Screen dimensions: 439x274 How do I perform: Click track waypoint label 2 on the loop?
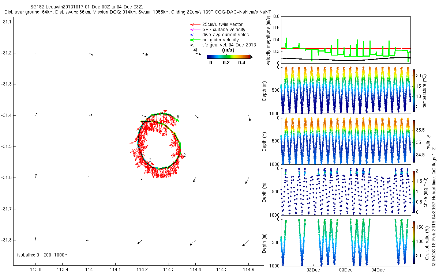(184, 155)
